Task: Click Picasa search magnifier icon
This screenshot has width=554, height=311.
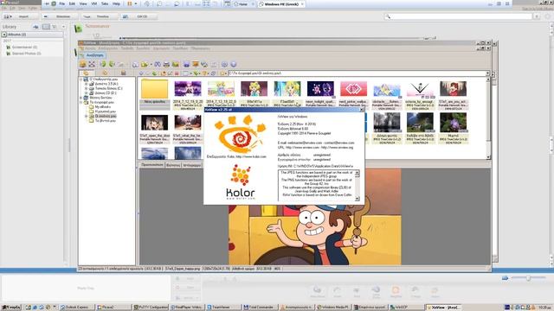Action: (x=388, y=16)
